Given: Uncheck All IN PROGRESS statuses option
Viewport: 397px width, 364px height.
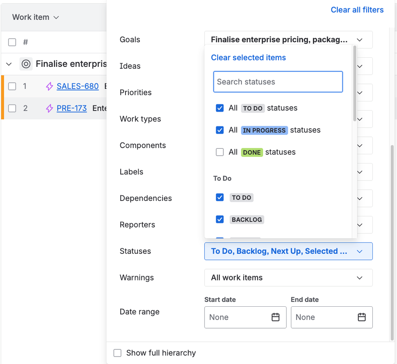Looking at the screenshot, I should [x=220, y=130].
